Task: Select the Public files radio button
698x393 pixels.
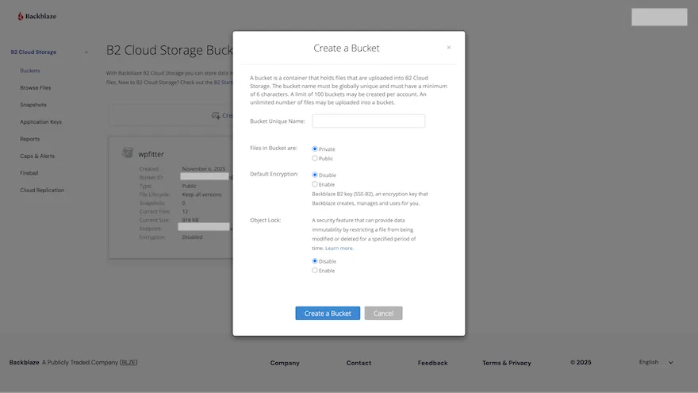Action: pos(315,158)
